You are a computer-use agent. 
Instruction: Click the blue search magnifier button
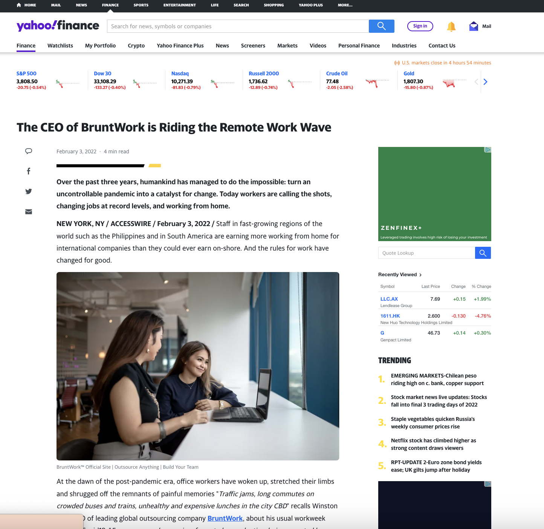[x=381, y=26]
